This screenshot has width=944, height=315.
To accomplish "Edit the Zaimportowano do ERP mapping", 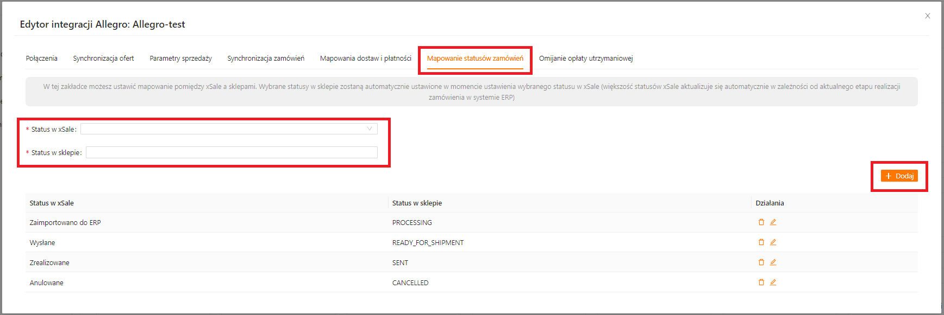I will point(773,222).
